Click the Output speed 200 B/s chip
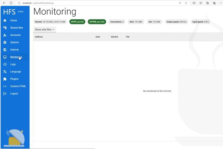 pos(176,22)
